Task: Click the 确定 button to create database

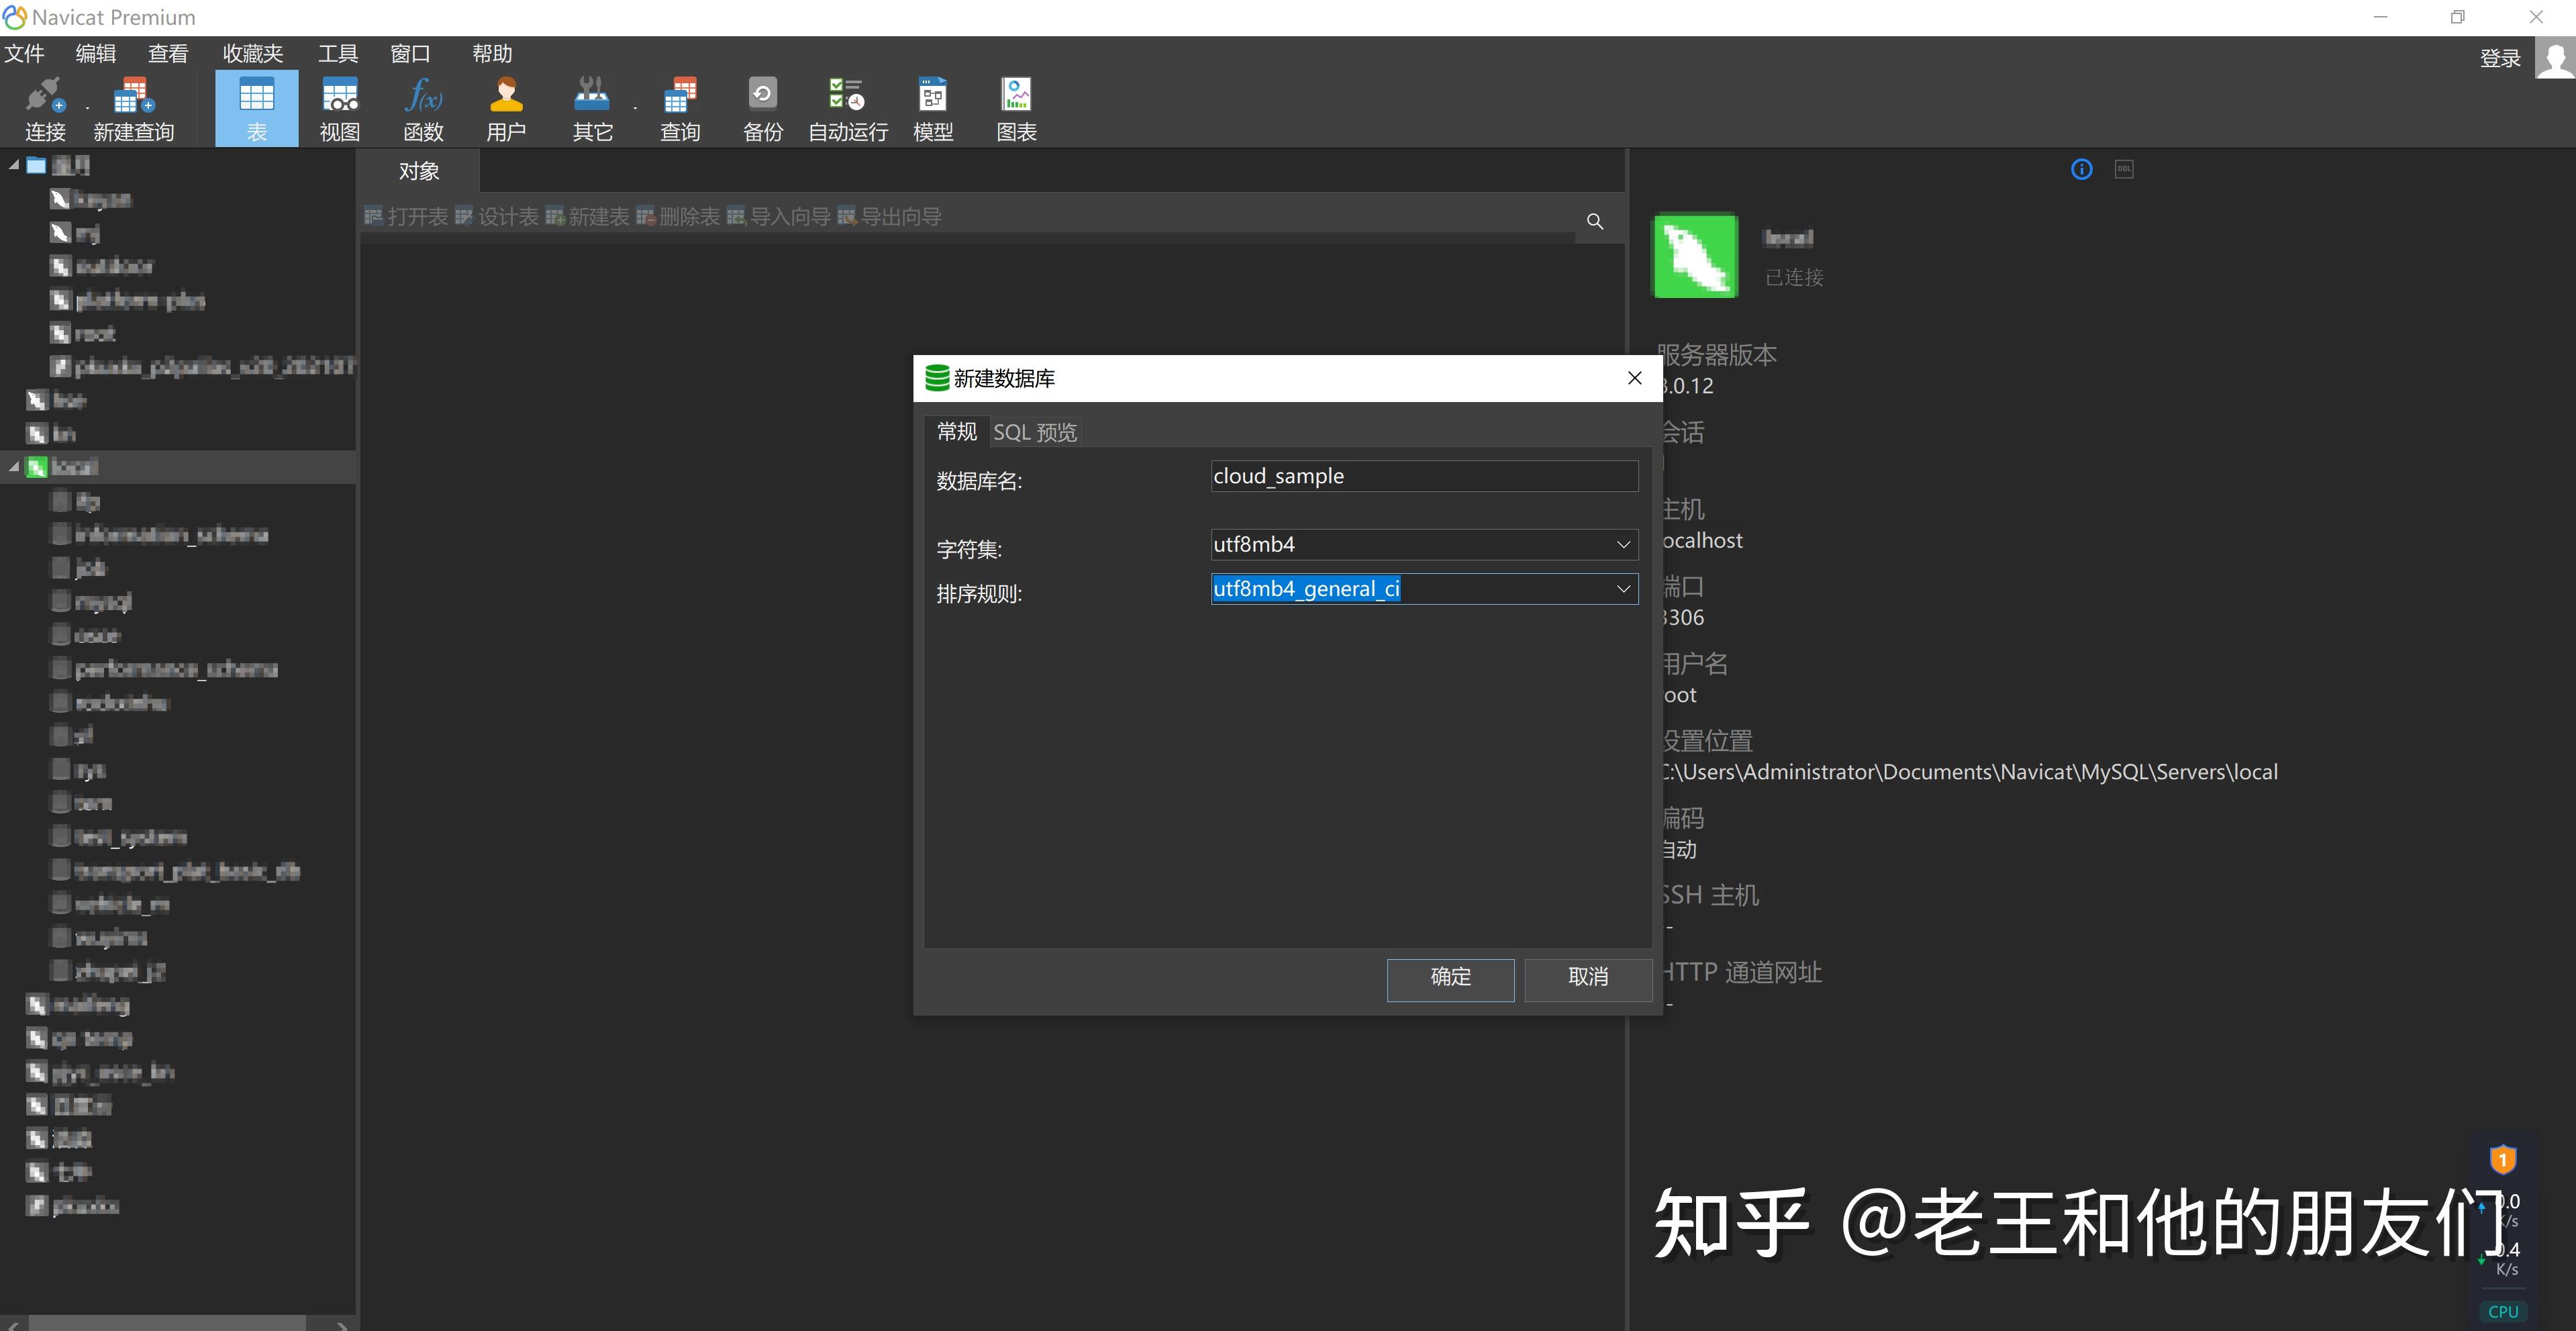Action: point(1450,978)
